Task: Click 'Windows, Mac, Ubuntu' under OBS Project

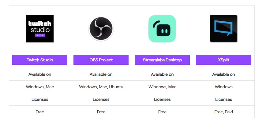Action: tap(101, 87)
